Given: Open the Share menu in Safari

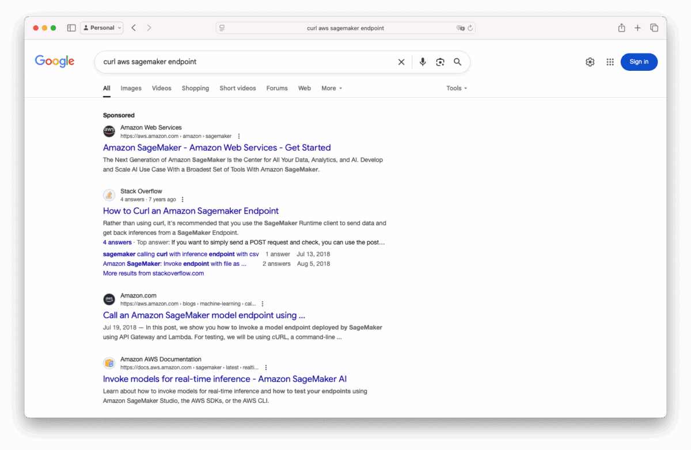Looking at the screenshot, I should [x=621, y=27].
